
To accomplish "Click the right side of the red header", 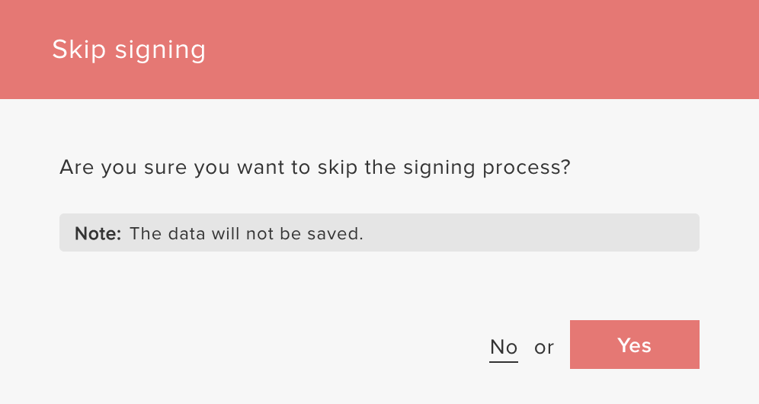I will click(x=671, y=50).
